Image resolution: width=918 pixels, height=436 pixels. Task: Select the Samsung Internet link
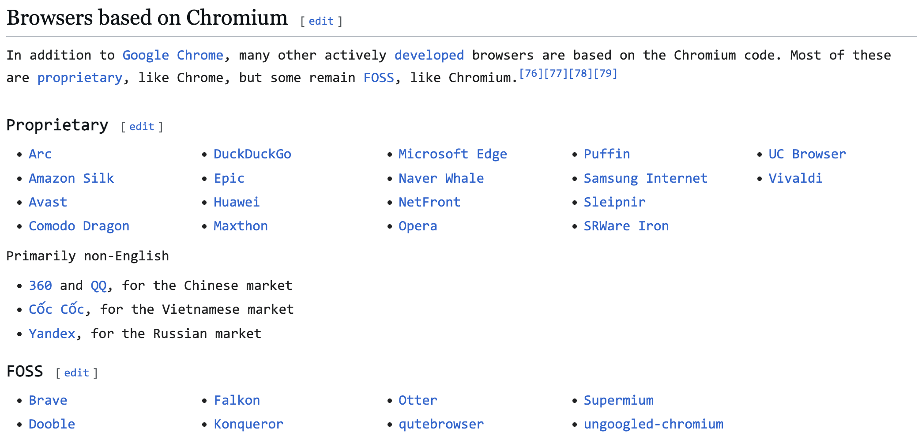coord(645,178)
